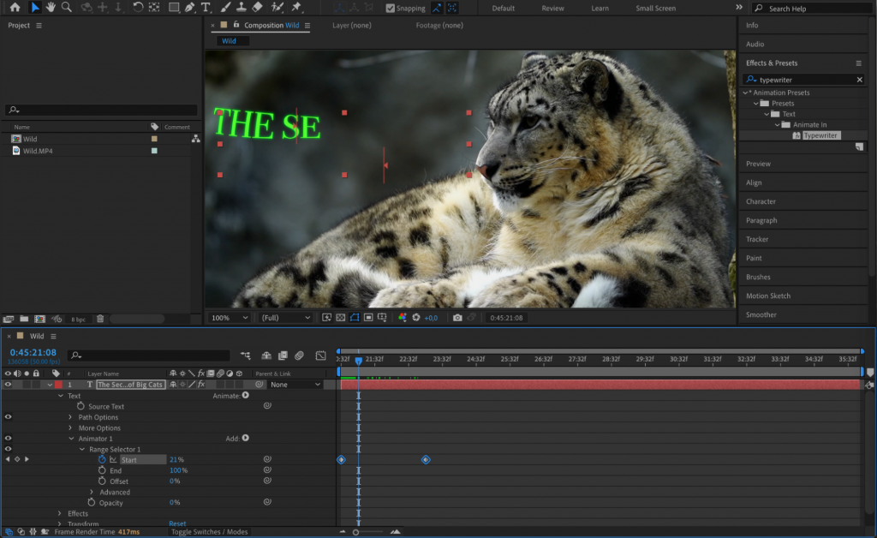Click the red layer color swatch
The height and width of the screenshot is (538, 877).
click(x=58, y=384)
